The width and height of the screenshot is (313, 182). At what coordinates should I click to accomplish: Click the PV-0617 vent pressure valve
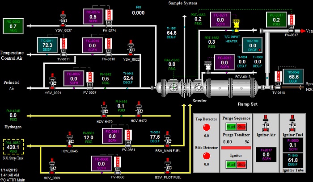click(291, 24)
